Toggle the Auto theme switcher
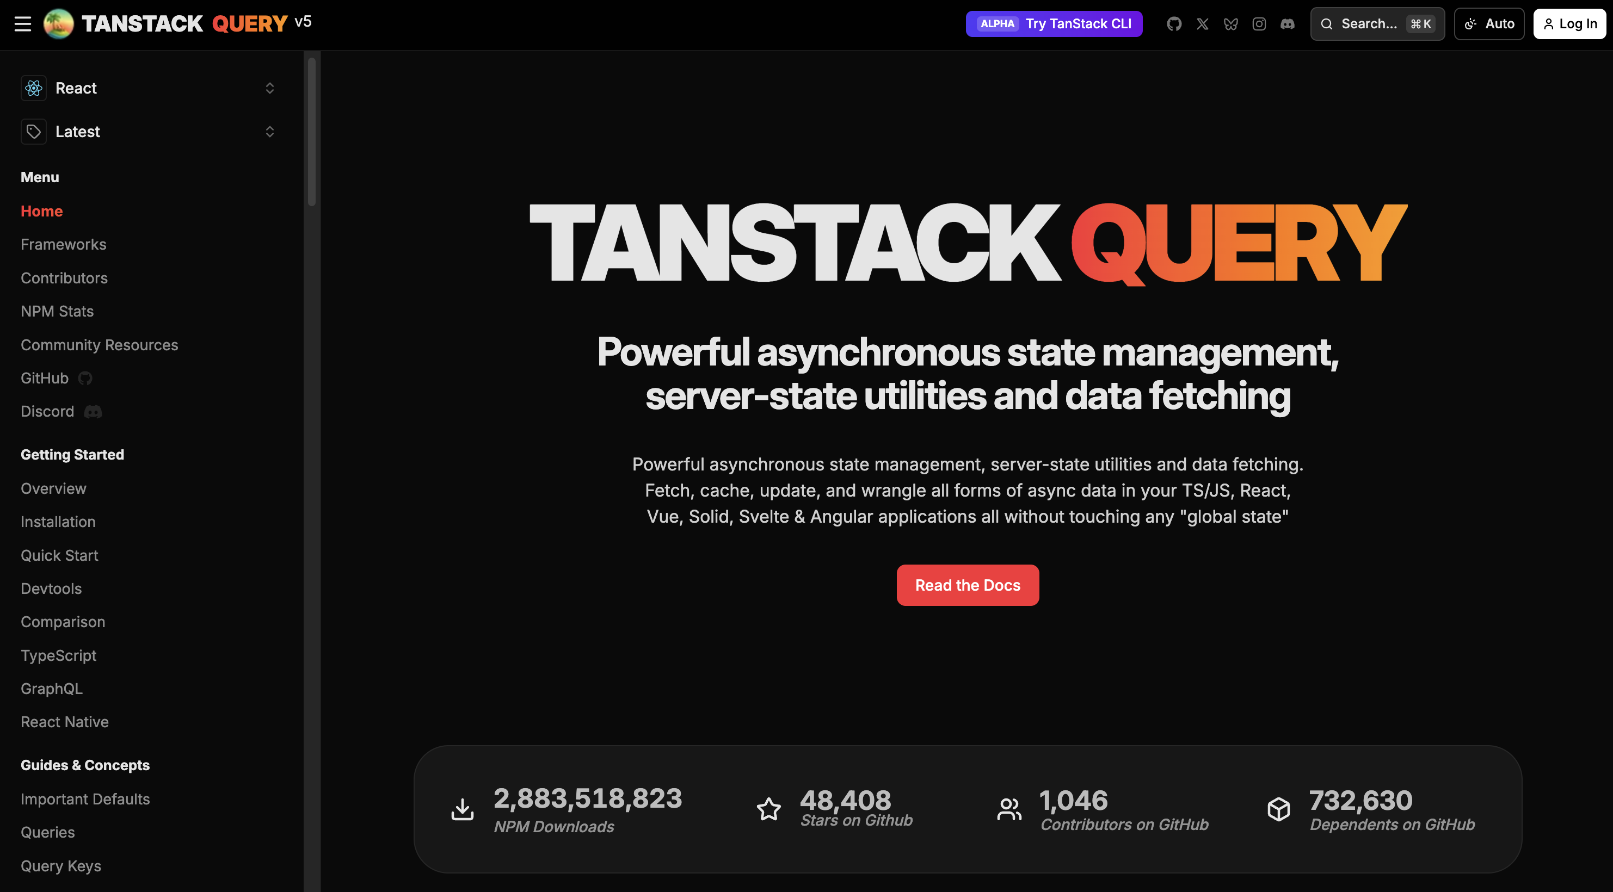This screenshot has width=1613, height=892. [1489, 23]
